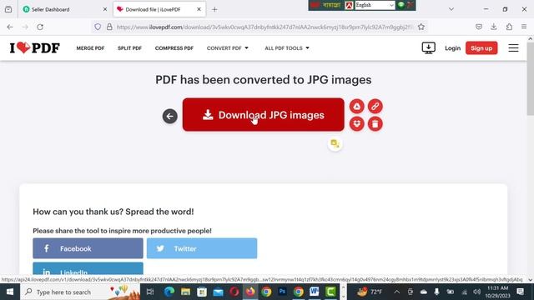Click the padlock site information icon
This screenshot has width=534, height=300.
[x=109, y=27]
